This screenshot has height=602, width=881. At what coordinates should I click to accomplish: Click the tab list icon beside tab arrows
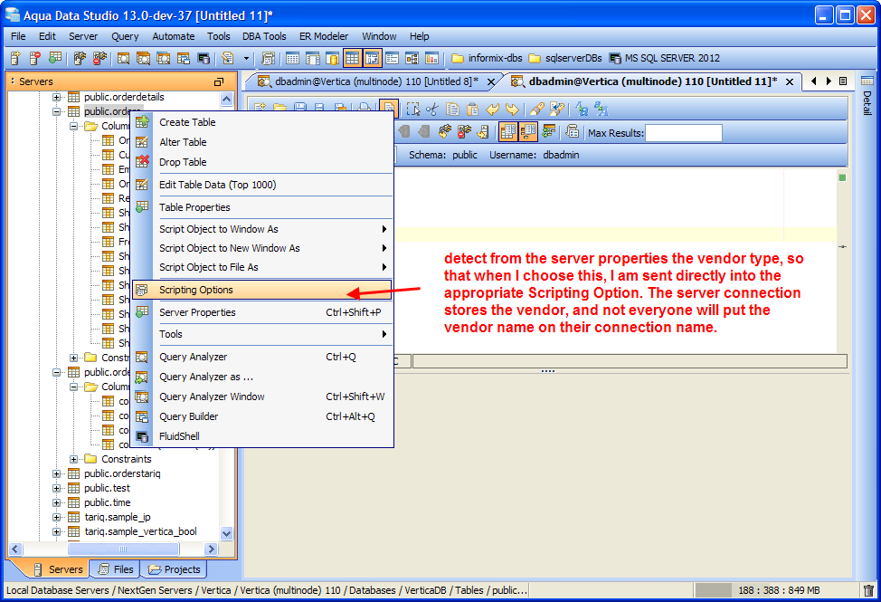[x=843, y=81]
